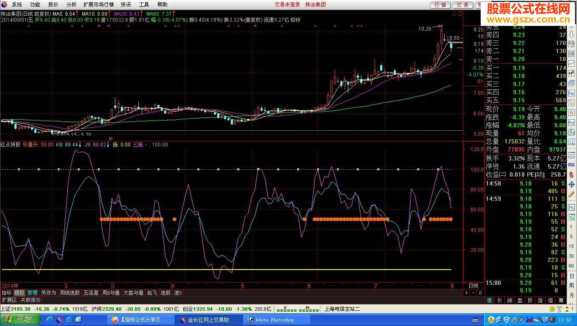Switch to the 五连星 indicator tab
The height and width of the screenshot is (326, 577).
(91, 293)
